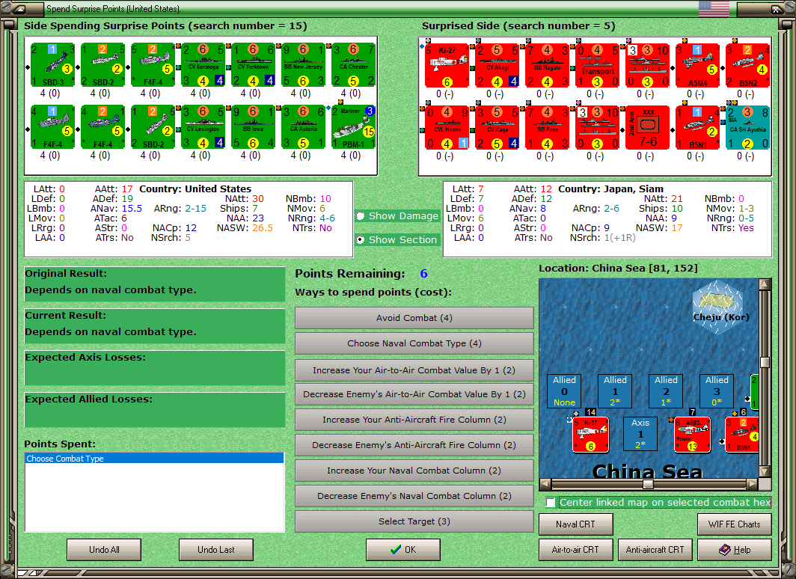Select the PBM-1 Mariner flying boat counter
796x579 pixels.
[354, 127]
